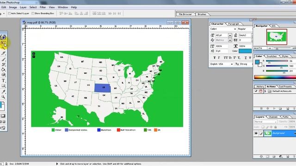Open the font family Calibri dropdown

235,29
